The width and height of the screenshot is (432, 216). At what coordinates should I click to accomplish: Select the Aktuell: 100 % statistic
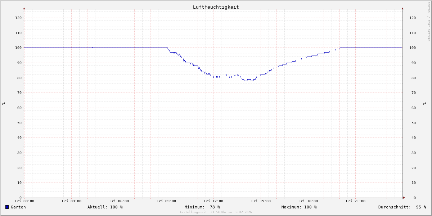(105, 207)
